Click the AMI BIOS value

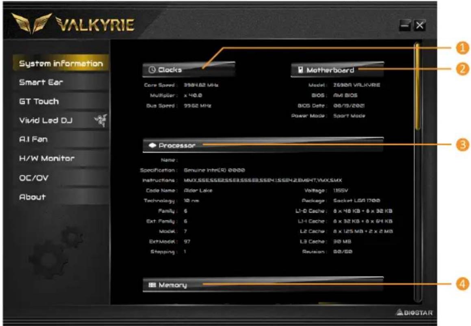point(345,95)
